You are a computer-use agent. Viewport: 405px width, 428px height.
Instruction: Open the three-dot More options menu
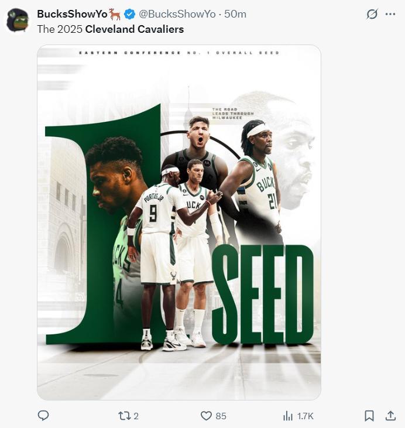390,14
